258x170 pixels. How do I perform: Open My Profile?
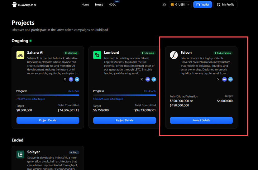(x=225, y=5)
